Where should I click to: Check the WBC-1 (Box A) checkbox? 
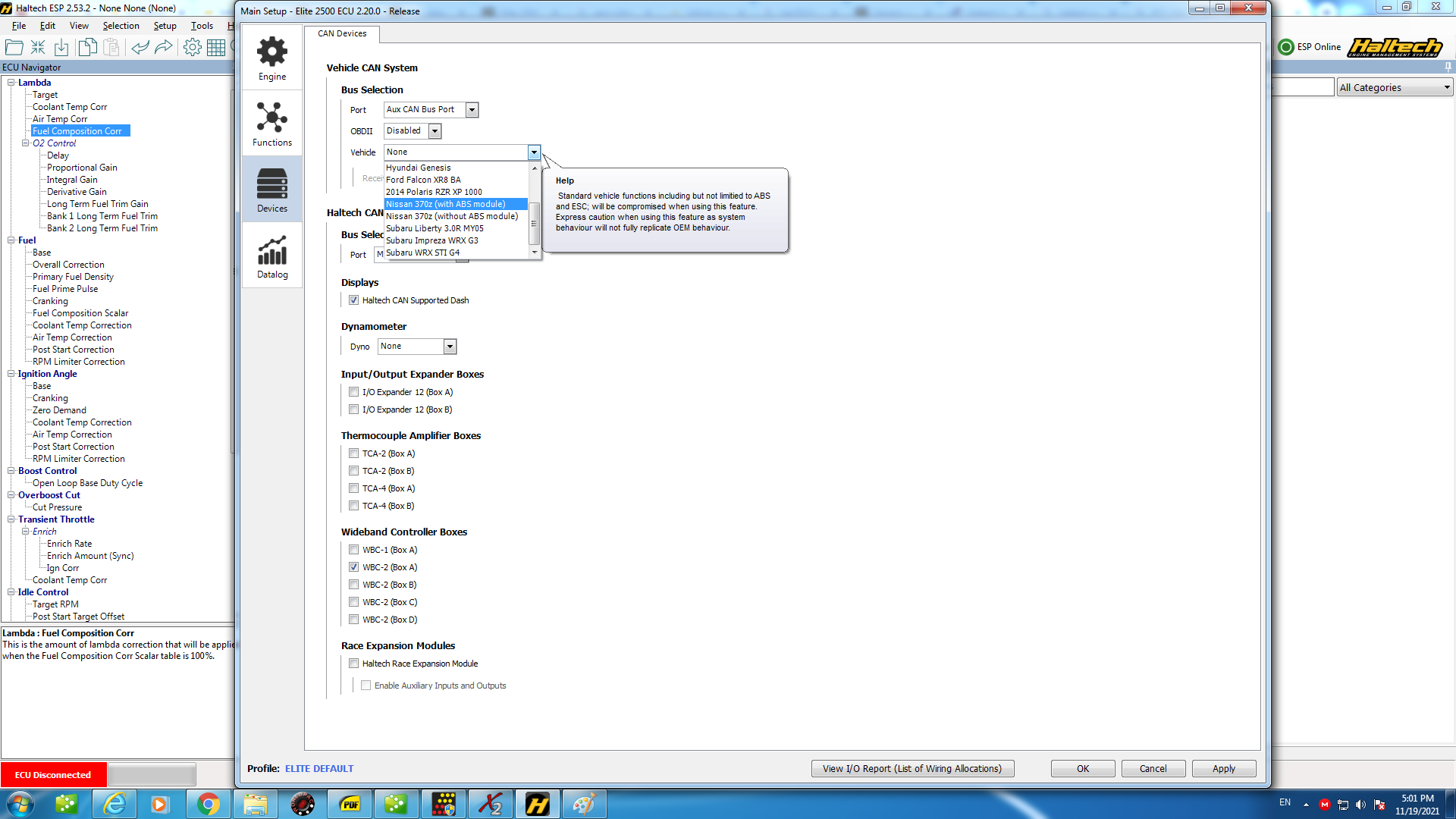[353, 550]
